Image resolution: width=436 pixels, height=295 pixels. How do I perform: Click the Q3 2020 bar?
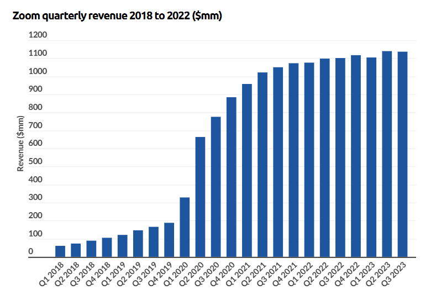coord(216,187)
